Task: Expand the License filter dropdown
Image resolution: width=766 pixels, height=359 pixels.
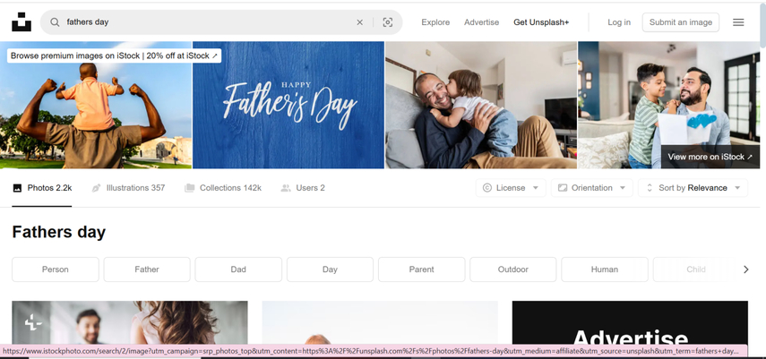Action: (x=511, y=188)
